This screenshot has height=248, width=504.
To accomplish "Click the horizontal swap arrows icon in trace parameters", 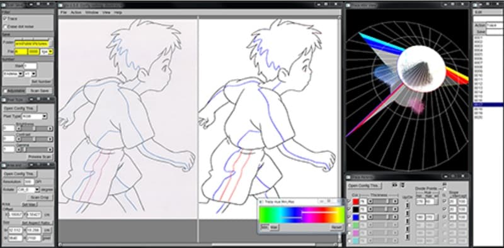I will (394, 185).
